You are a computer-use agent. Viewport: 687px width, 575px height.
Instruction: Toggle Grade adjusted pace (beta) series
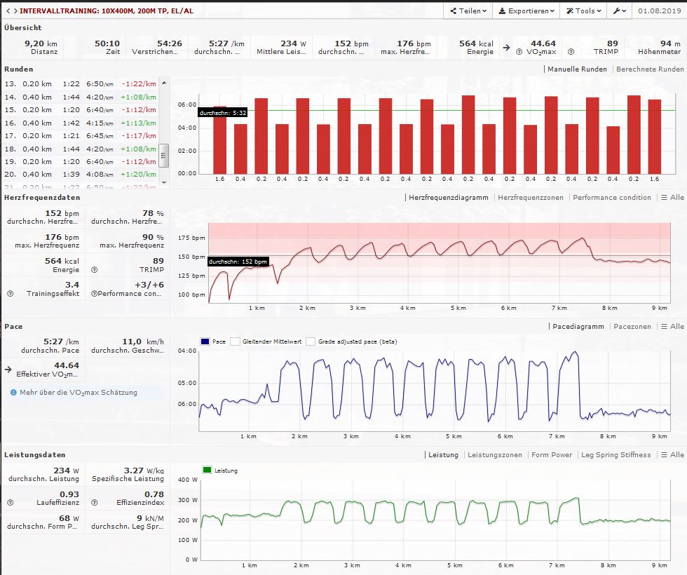pos(311,341)
